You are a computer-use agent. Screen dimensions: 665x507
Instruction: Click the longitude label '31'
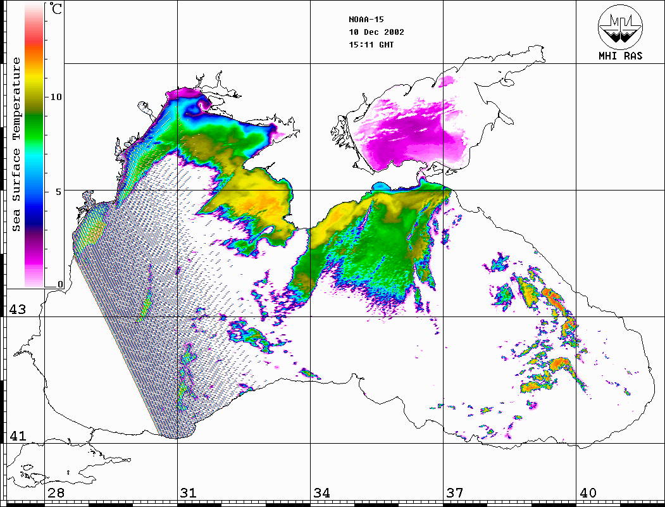click(189, 492)
